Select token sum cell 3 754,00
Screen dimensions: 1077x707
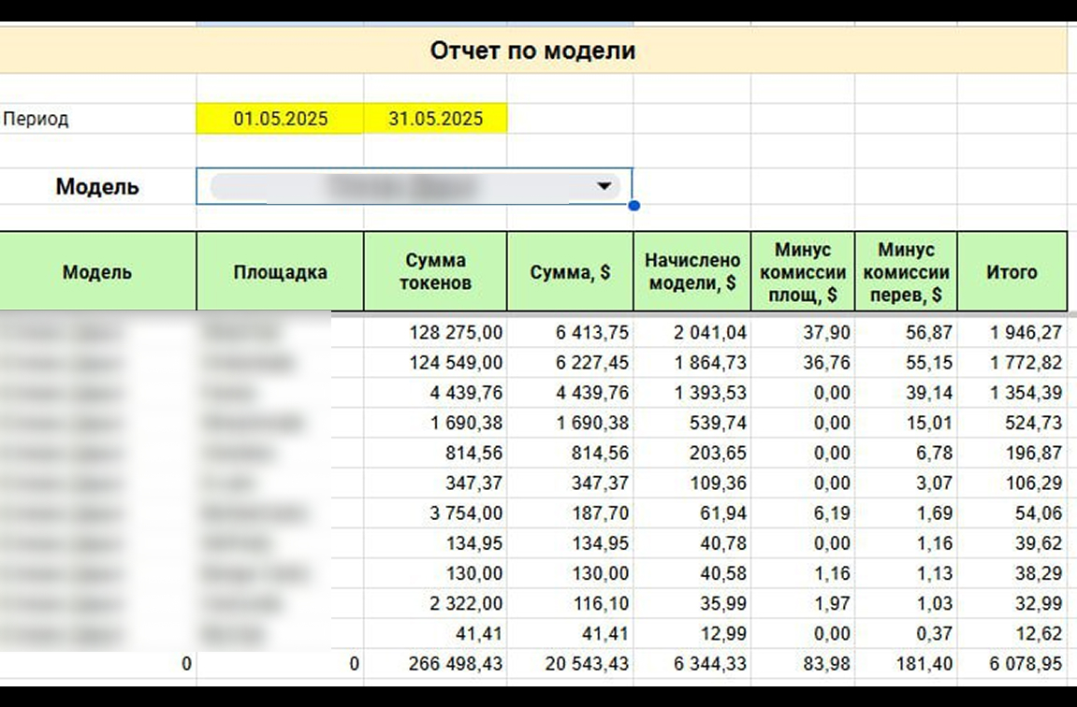point(435,513)
